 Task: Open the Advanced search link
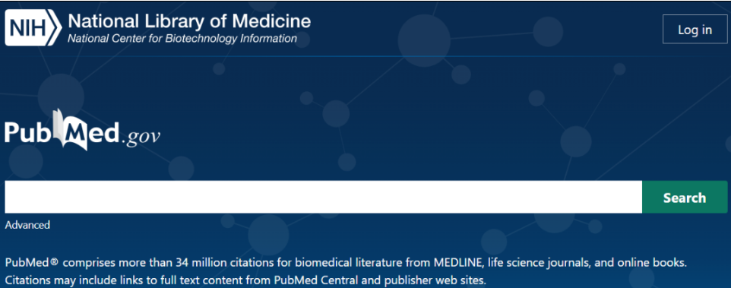pyautogui.click(x=27, y=225)
